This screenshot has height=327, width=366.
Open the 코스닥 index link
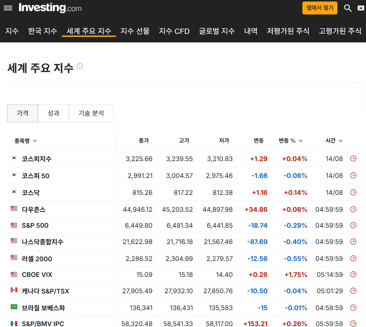point(31,193)
